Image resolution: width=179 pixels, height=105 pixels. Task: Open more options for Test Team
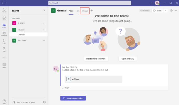(x=44, y=41)
